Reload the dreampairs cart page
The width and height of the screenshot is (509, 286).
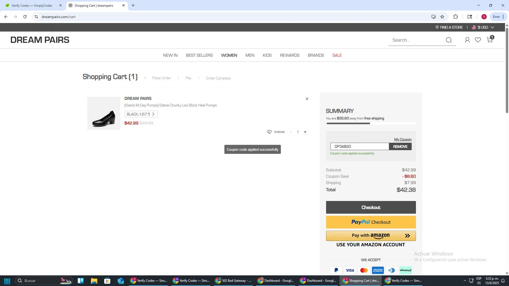[x=25, y=17]
